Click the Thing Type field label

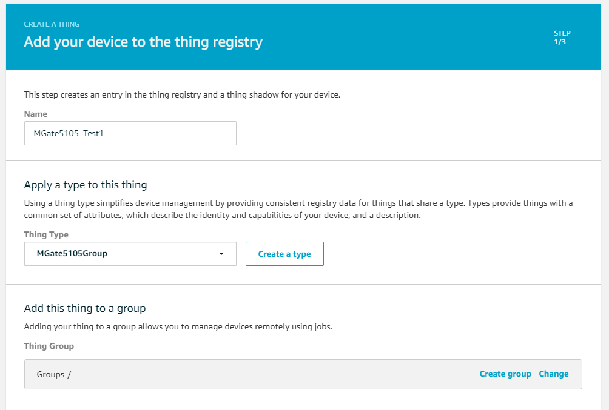point(46,234)
